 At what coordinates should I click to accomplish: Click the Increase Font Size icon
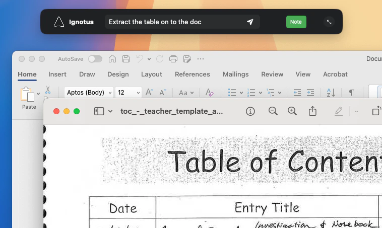pyautogui.click(x=149, y=92)
